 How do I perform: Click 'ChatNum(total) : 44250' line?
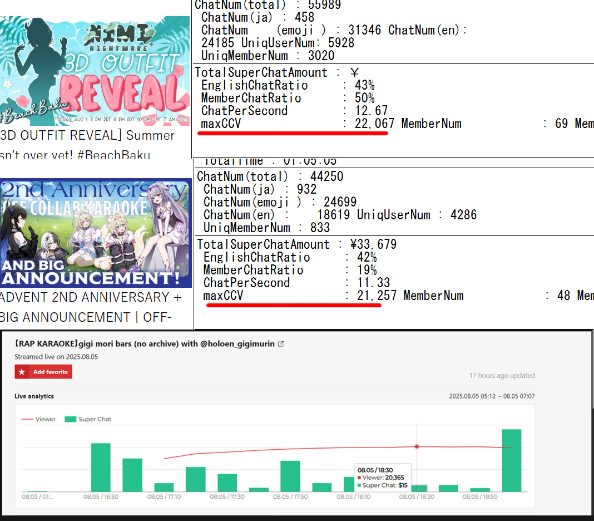[x=270, y=176]
